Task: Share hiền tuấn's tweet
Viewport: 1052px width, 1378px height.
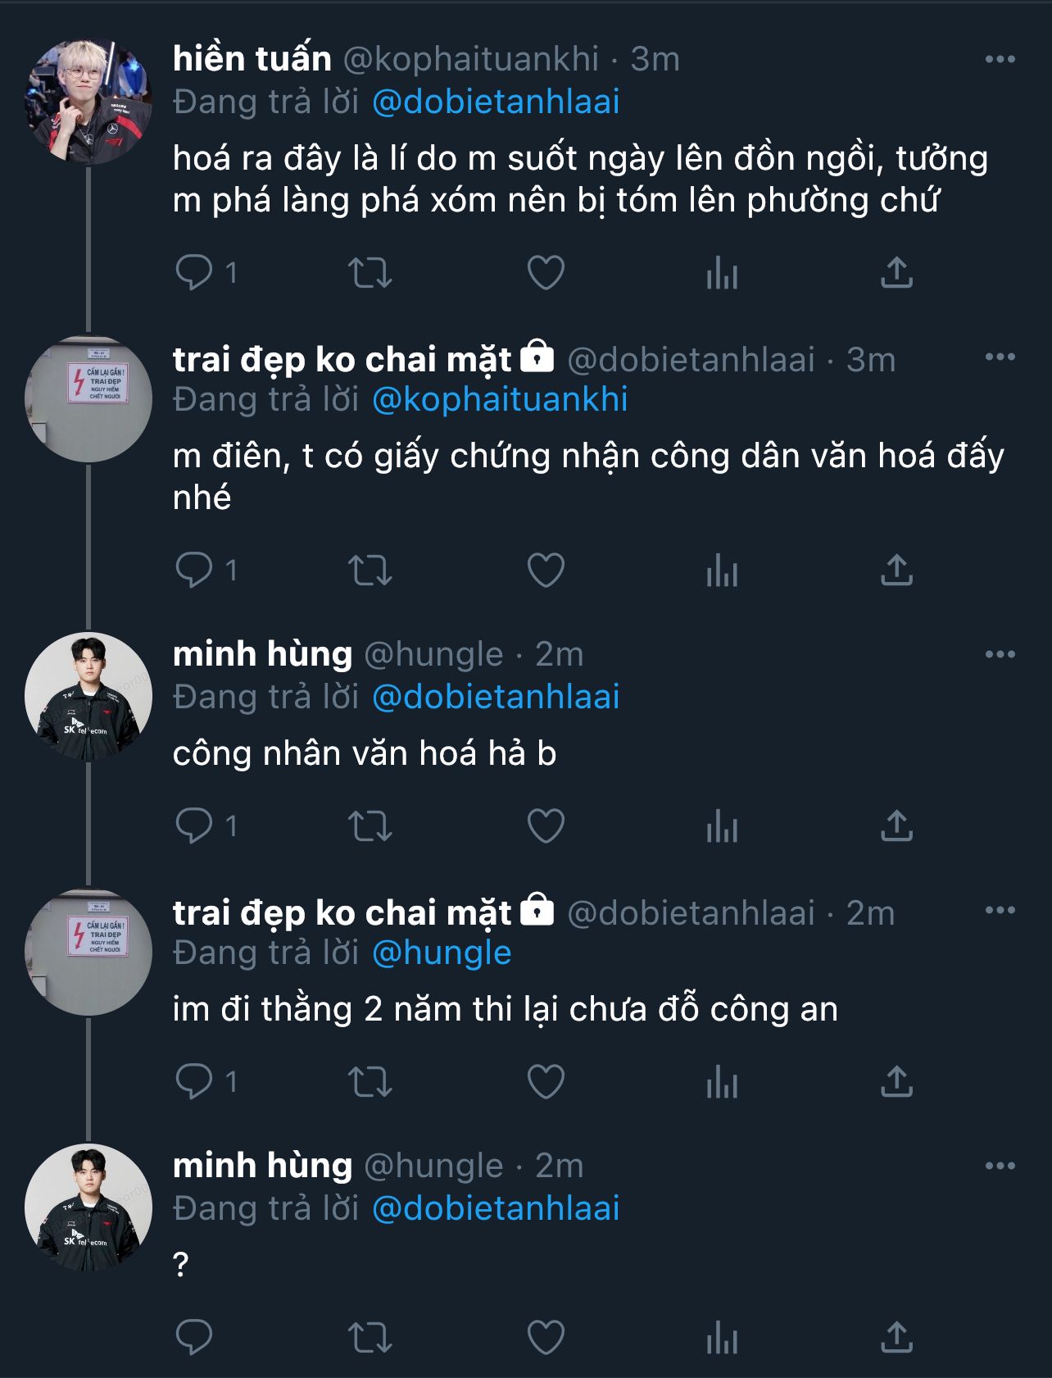Action: point(896,272)
